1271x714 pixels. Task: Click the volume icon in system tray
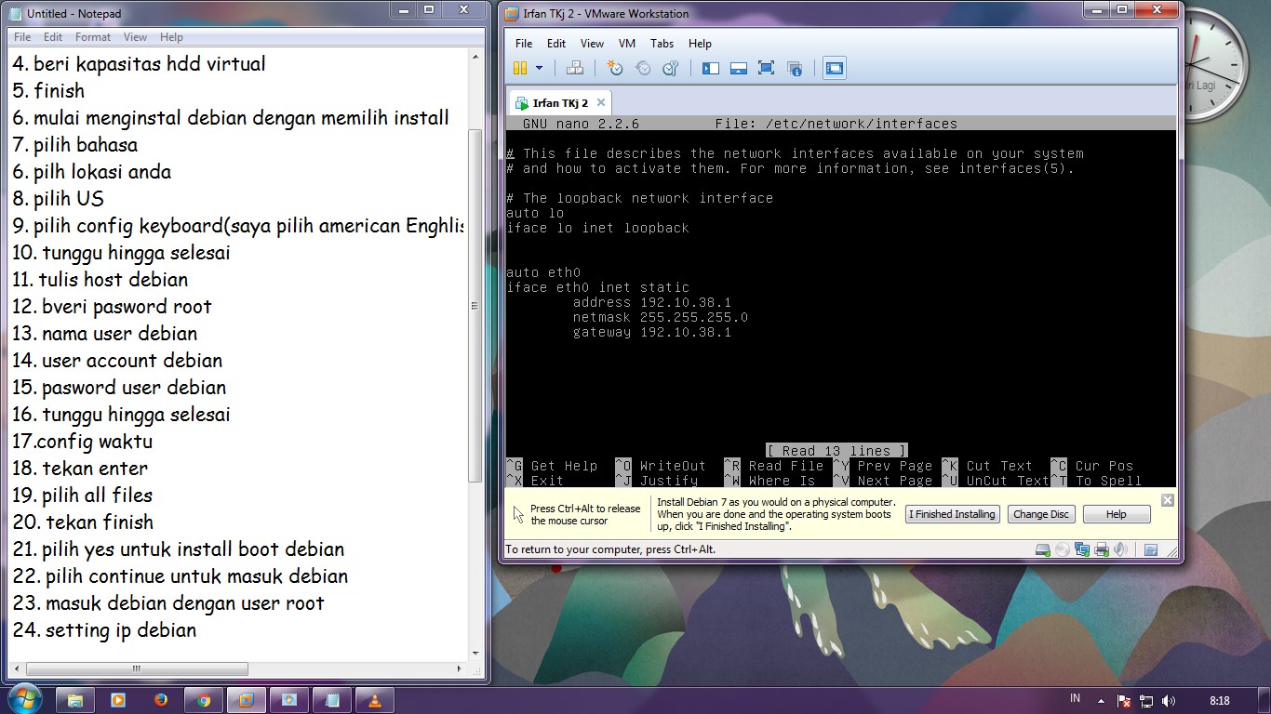(1169, 700)
